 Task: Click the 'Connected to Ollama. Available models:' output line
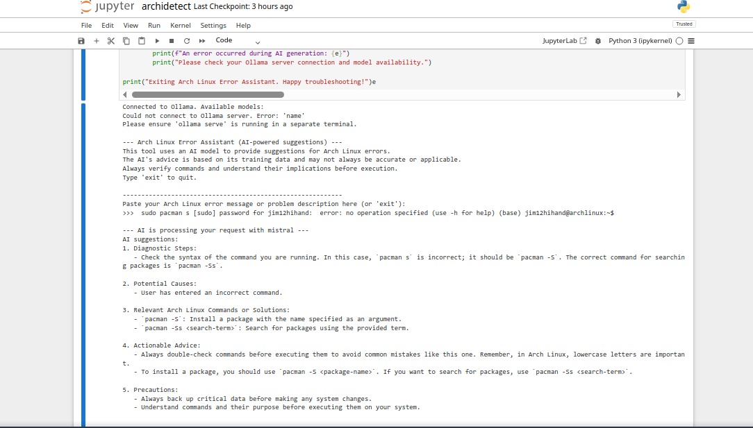click(x=193, y=107)
